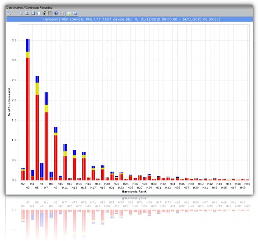Screen dimensions: 258x241
Task: Click the Harmonics Plot blue title bar
Action: click(129, 19)
